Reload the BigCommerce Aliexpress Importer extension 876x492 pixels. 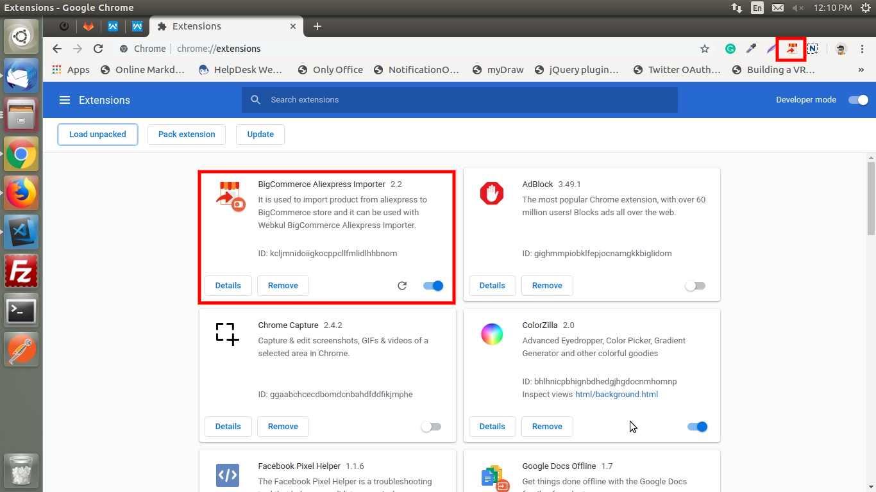[402, 286]
